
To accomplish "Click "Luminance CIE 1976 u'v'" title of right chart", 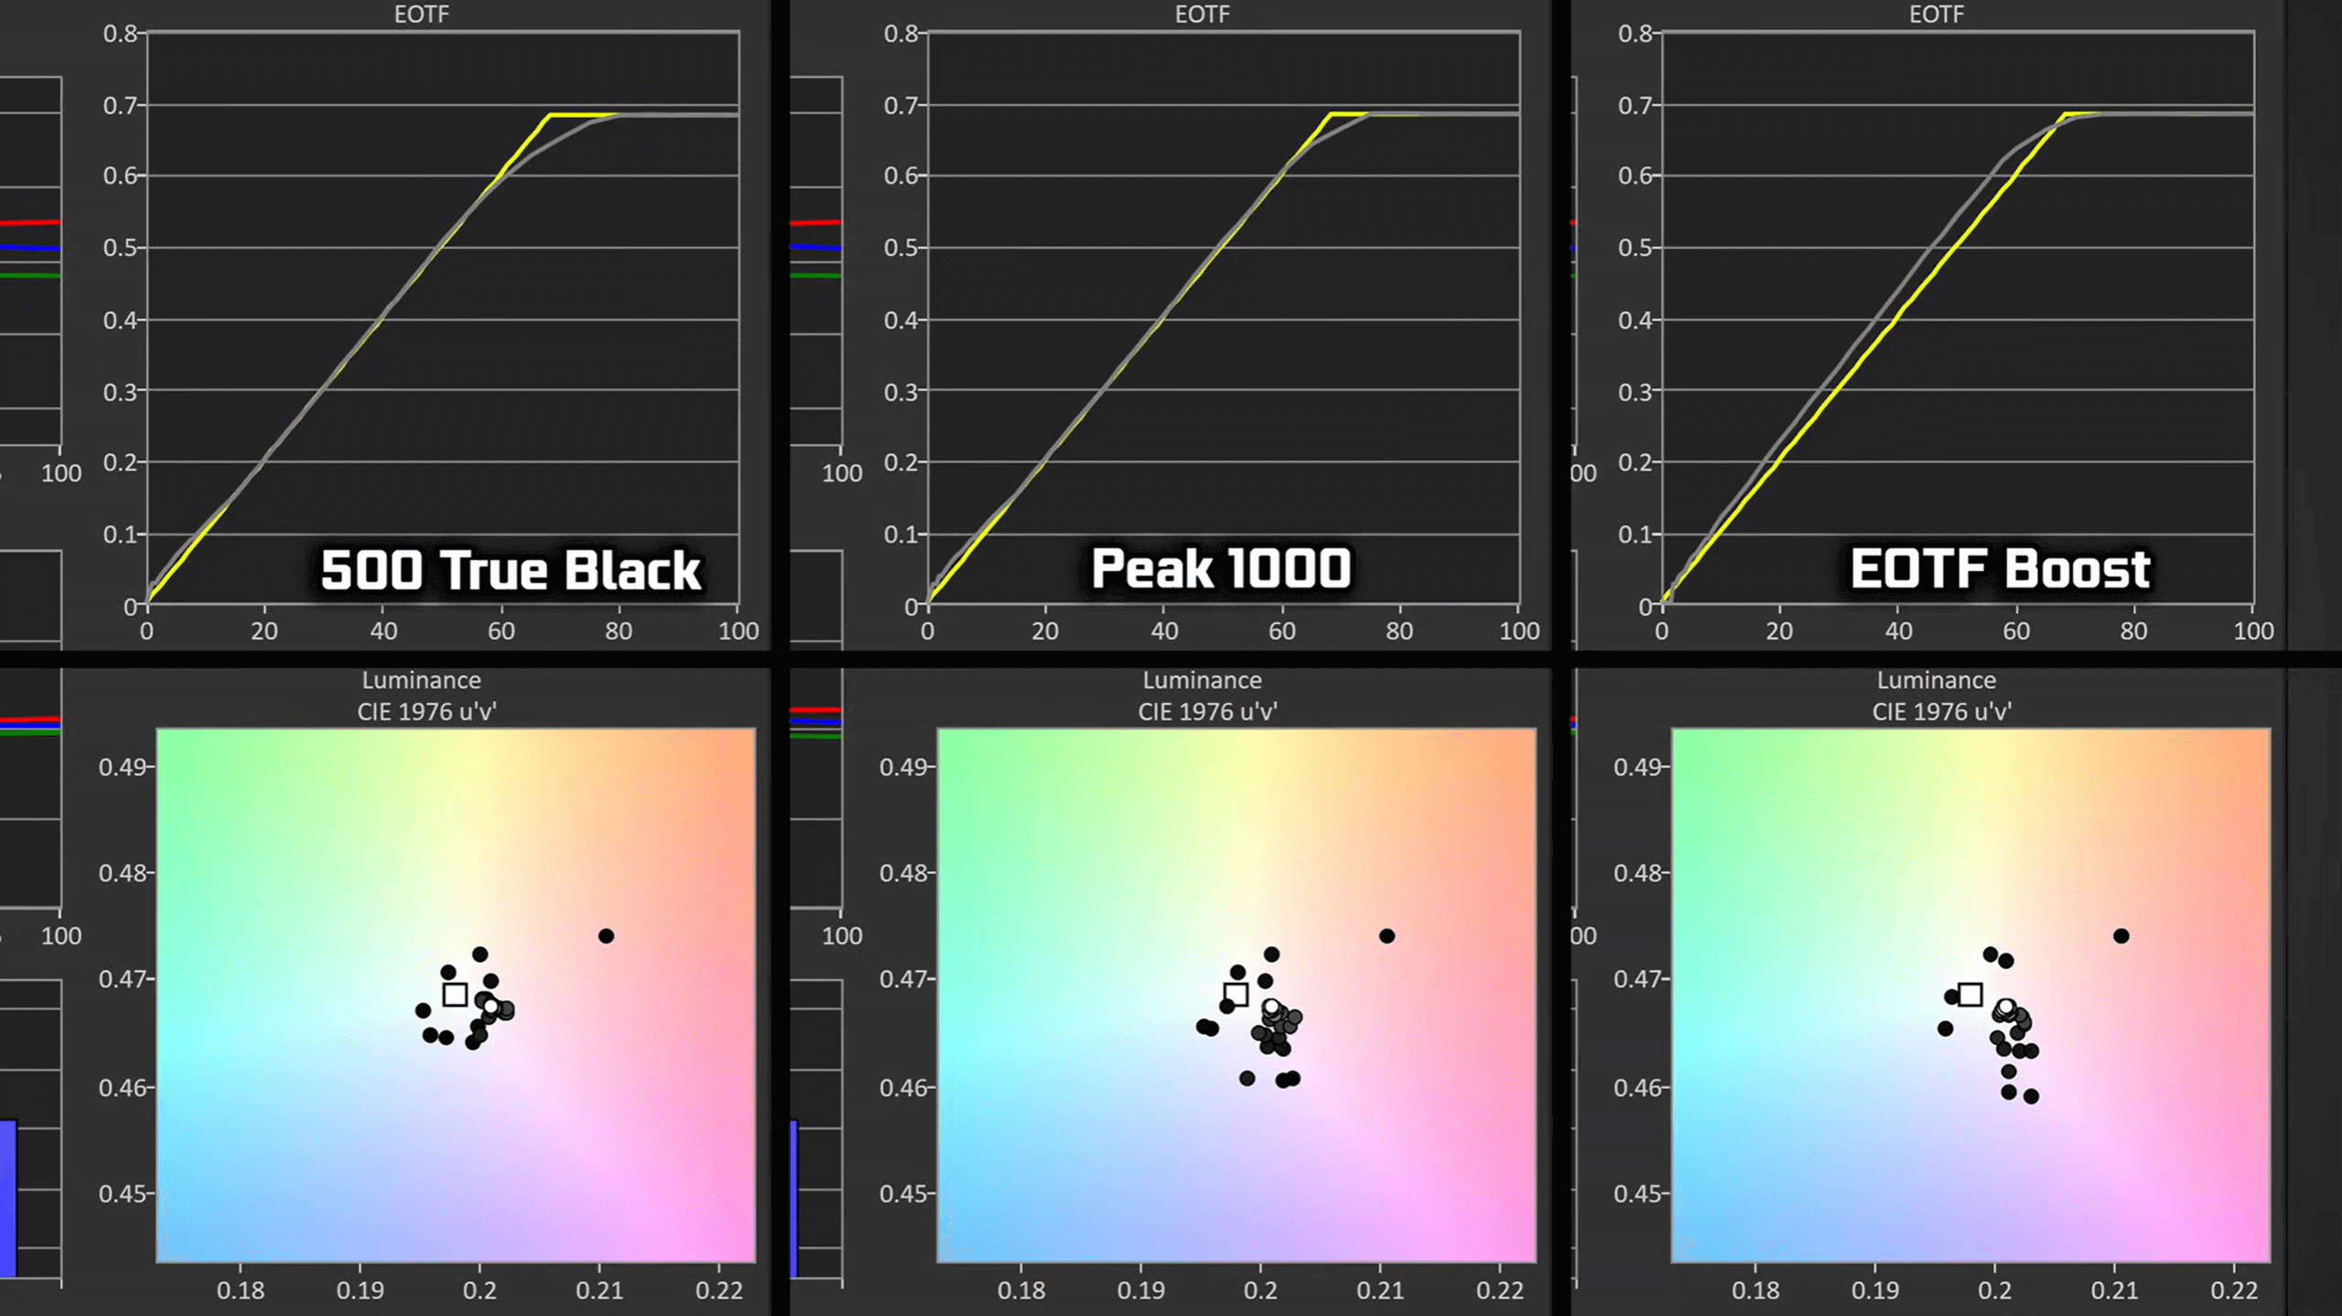I will [1938, 696].
